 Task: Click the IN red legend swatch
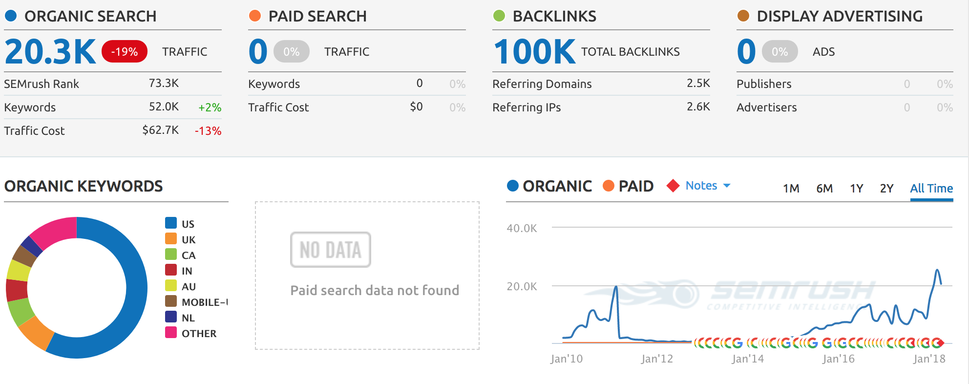[x=171, y=270]
